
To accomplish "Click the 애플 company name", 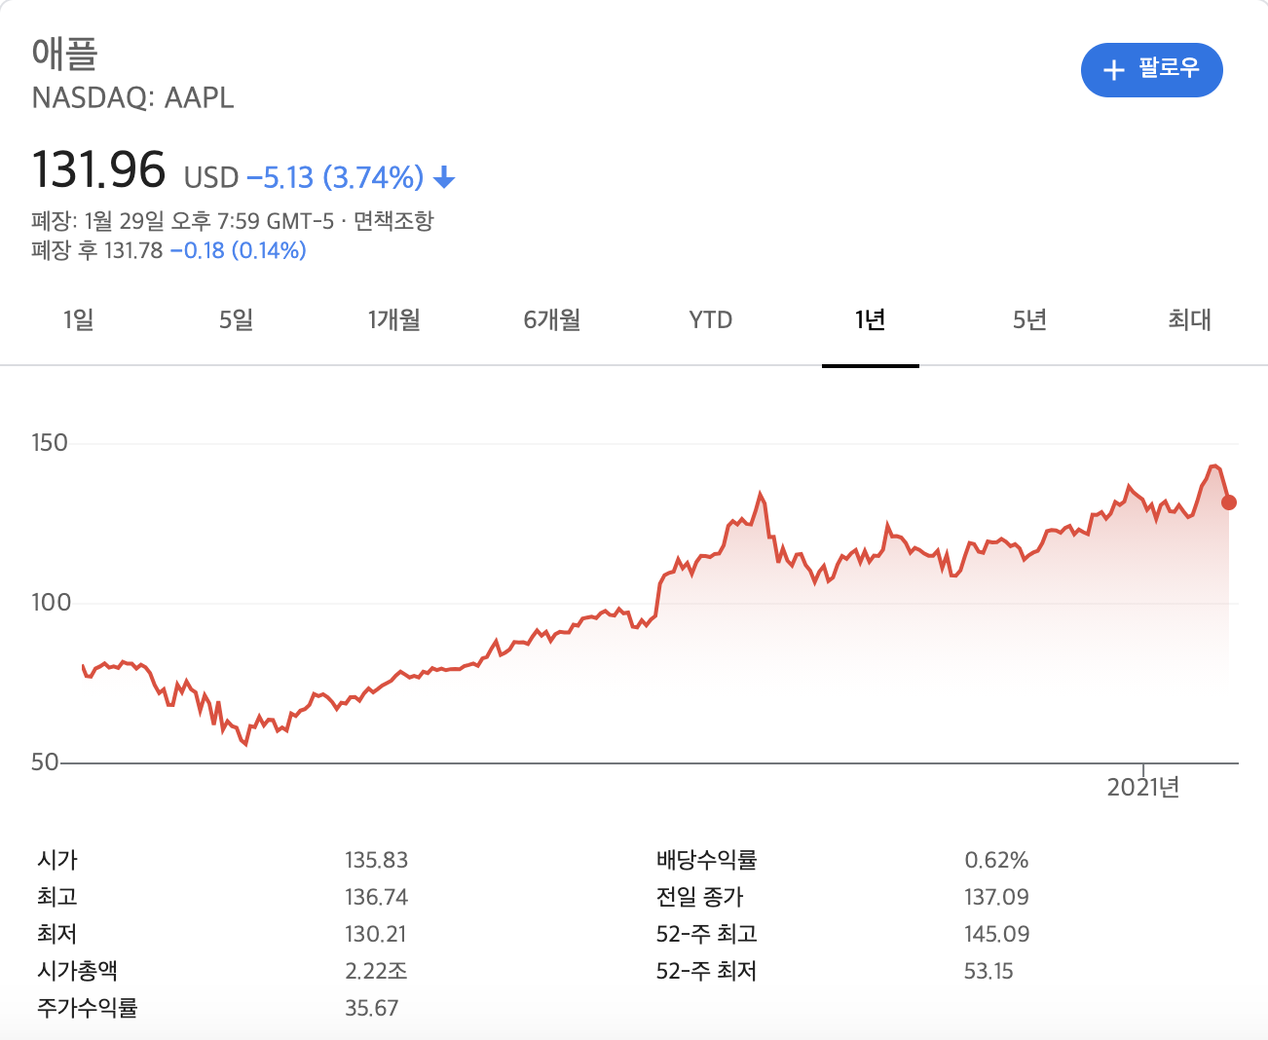I will pos(65,54).
